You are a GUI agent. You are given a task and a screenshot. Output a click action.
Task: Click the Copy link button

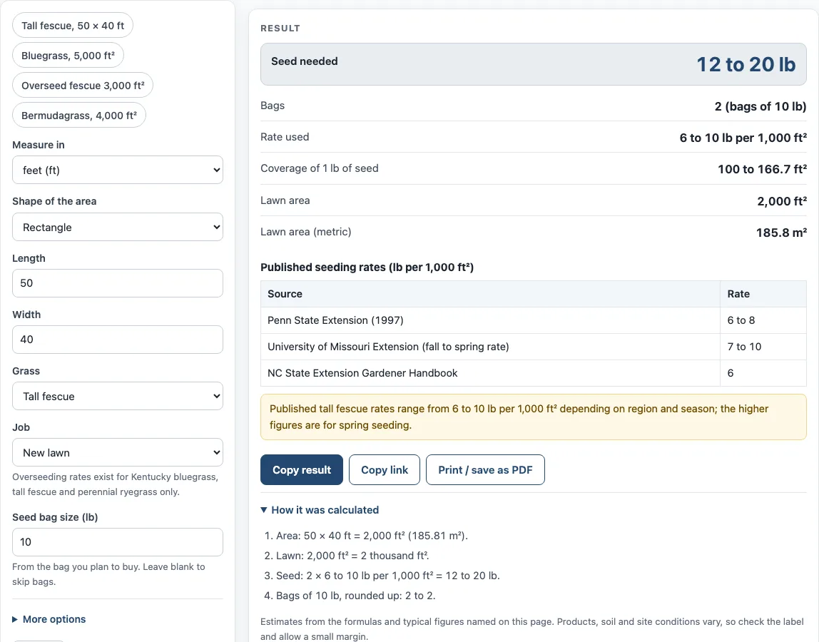(x=385, y=469)
